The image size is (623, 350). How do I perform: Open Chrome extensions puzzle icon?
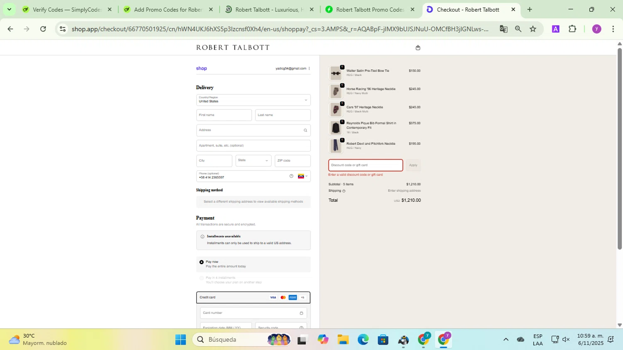tap(572, 29)
